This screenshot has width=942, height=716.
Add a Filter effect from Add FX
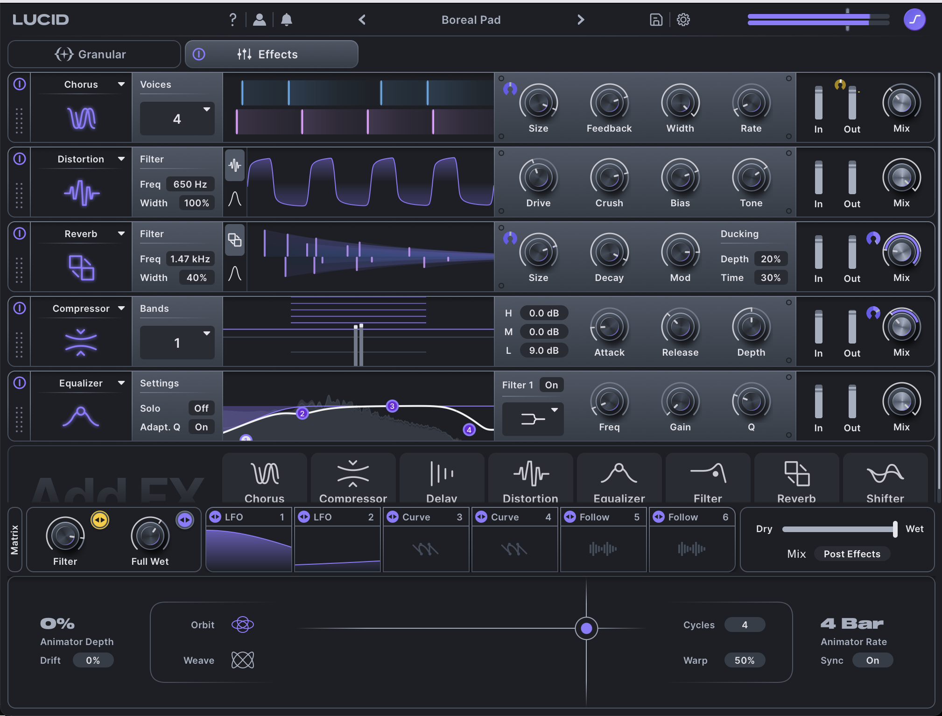[x=708, y=478]
